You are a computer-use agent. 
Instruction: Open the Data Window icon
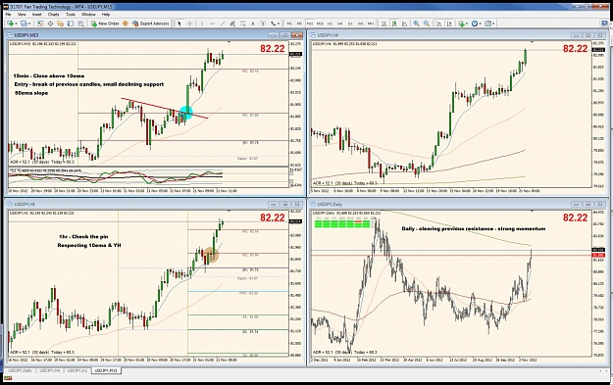50,24
